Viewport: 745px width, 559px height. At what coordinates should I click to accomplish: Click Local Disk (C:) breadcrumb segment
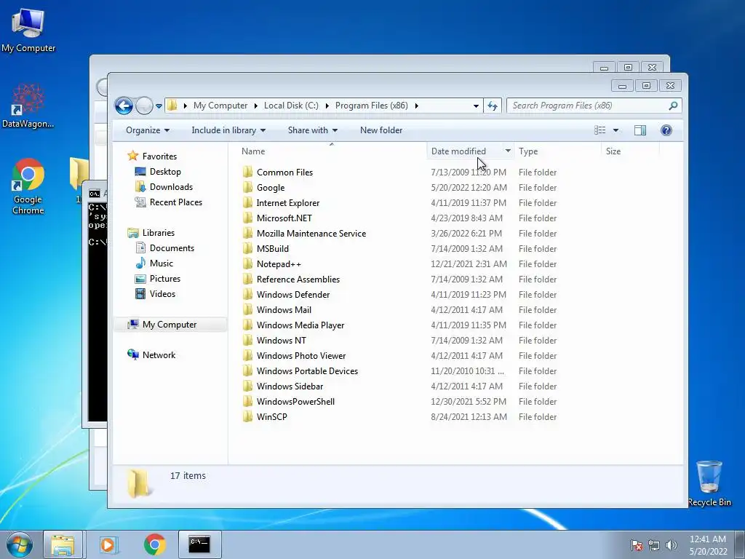pos(291,106)
